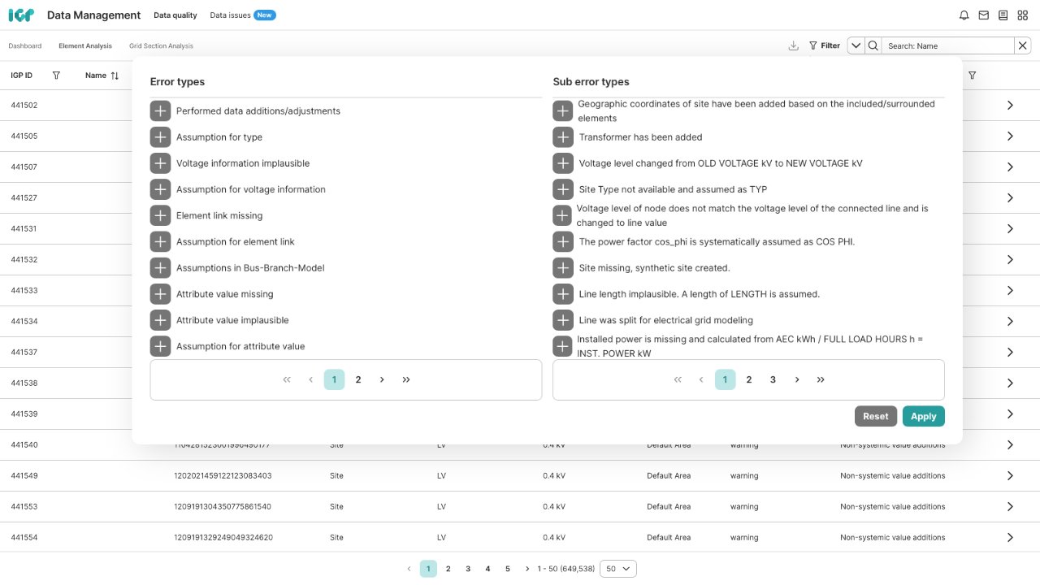Click the magnifier search icon
Screen dimensions: 1040x585
point(873,46)
